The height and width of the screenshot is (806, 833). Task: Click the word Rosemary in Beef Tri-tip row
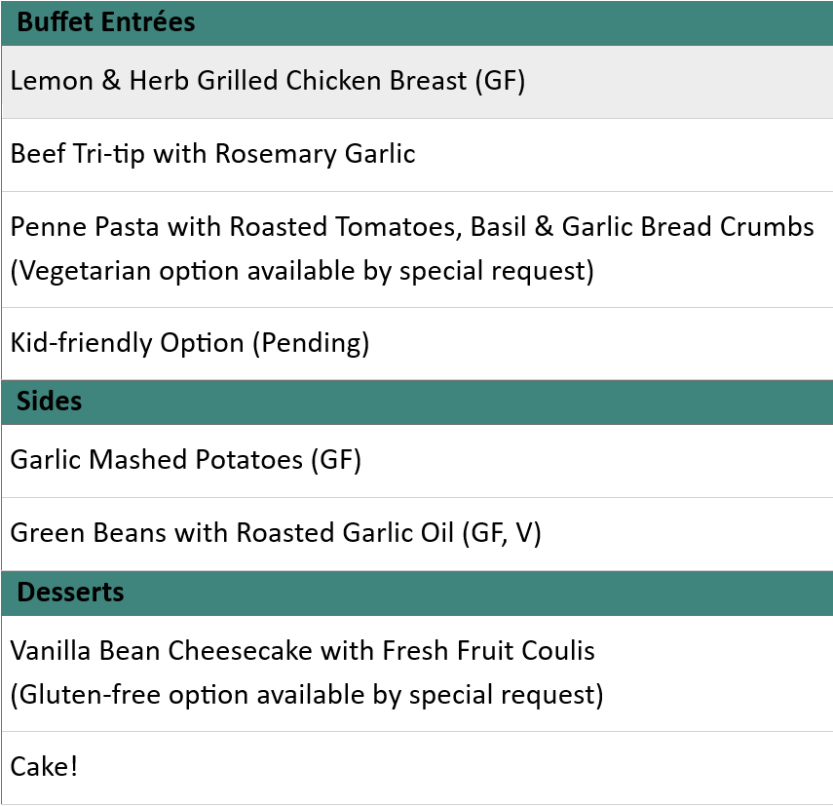[x=276, y=155]
